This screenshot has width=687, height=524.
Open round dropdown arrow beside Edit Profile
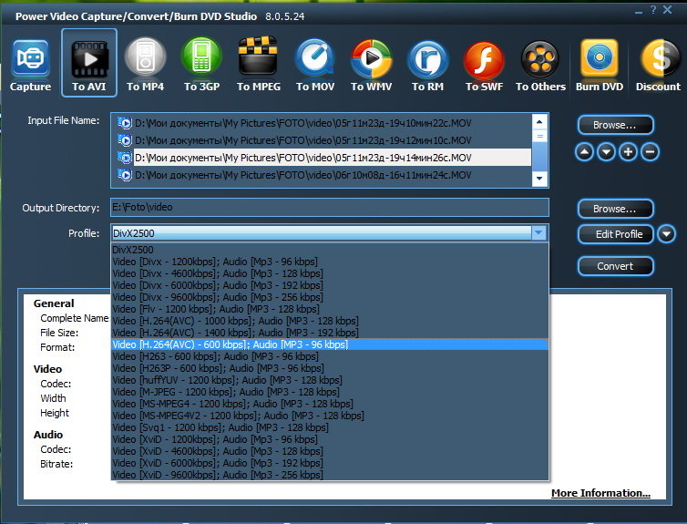tap(666, 234)
